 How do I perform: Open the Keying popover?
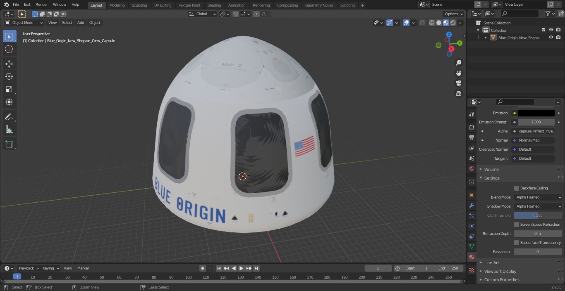50,268
